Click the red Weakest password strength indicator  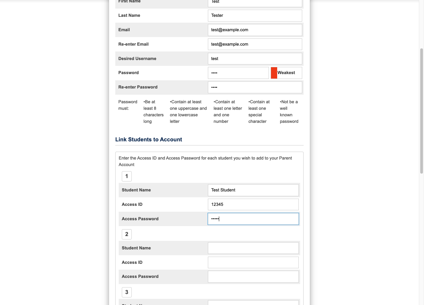point(286,73)
